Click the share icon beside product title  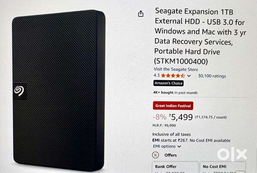tap(141, 14)
